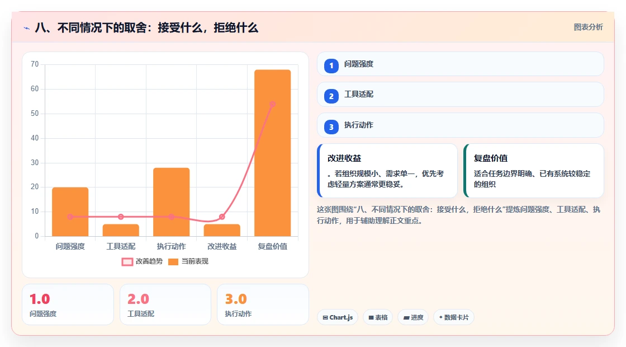Click the trend line point at 问题强度
Image resolution: width=626 pixels, height=347 pixels.
(x=70, y=217)
